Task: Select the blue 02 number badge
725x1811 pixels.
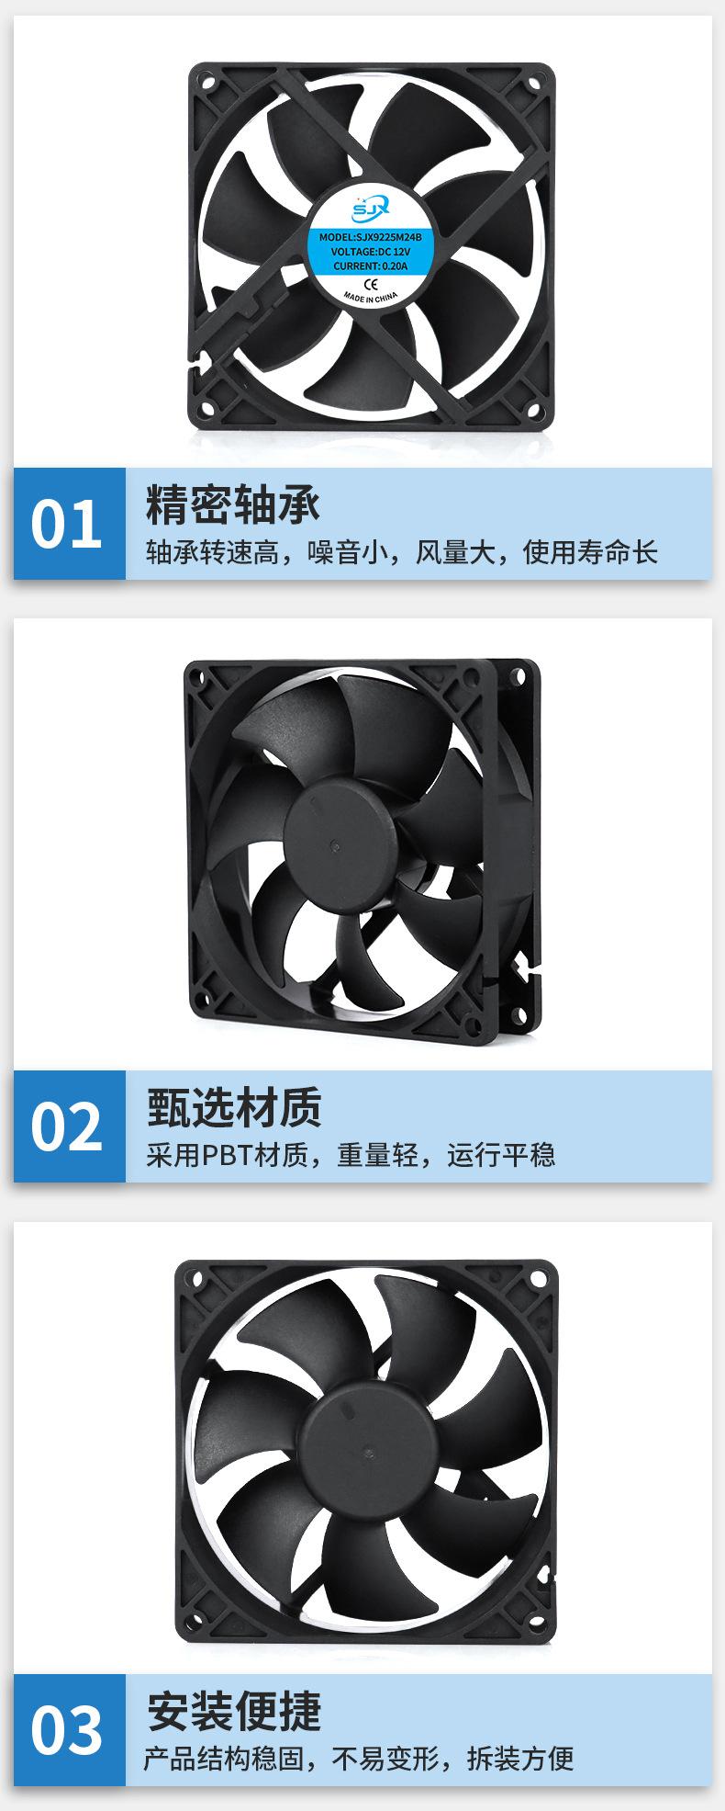Action: click(x=69, y=1126)
